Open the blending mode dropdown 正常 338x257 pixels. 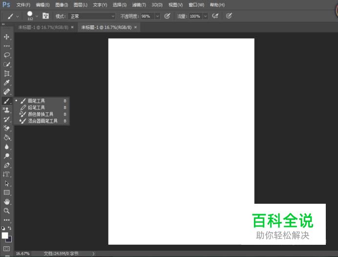pos(91,16)
